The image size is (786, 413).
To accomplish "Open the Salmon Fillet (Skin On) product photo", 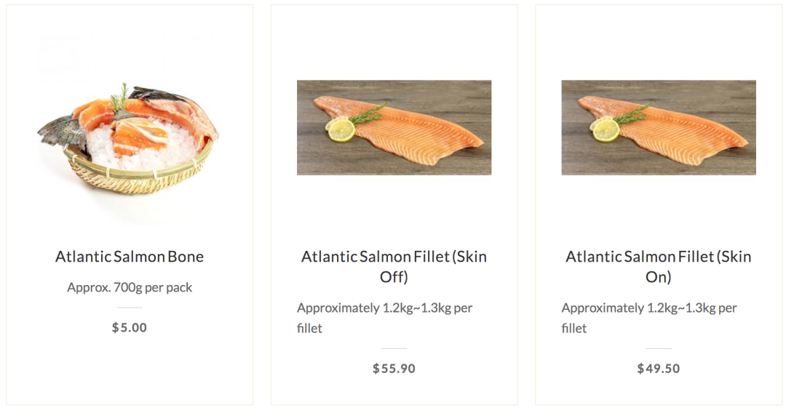I will (659, 128).
